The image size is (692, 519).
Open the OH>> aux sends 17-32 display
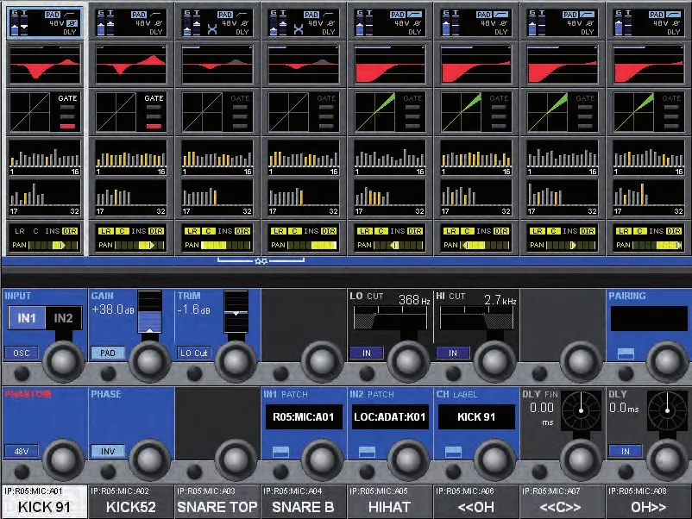(649, 197)
